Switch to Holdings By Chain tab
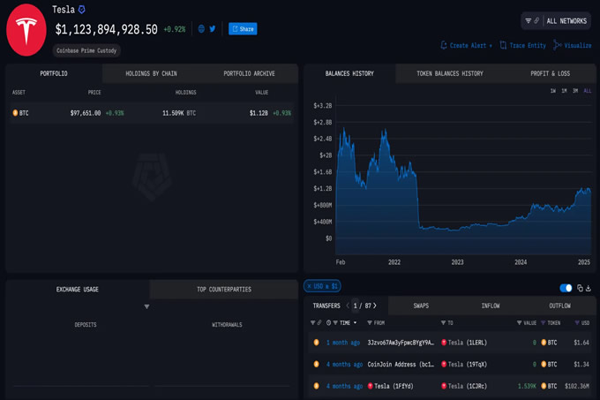 point(151,73)
